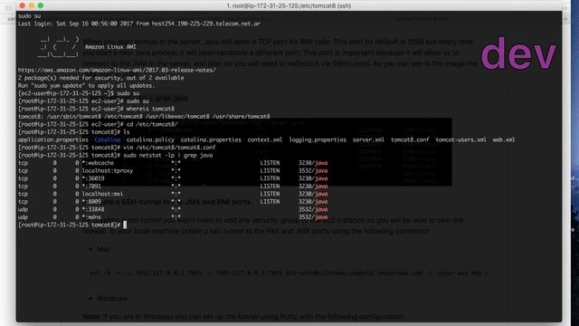579x326 pixels.
Task: Click the *:7091 address in netstat output
Action: pos(91,187)
